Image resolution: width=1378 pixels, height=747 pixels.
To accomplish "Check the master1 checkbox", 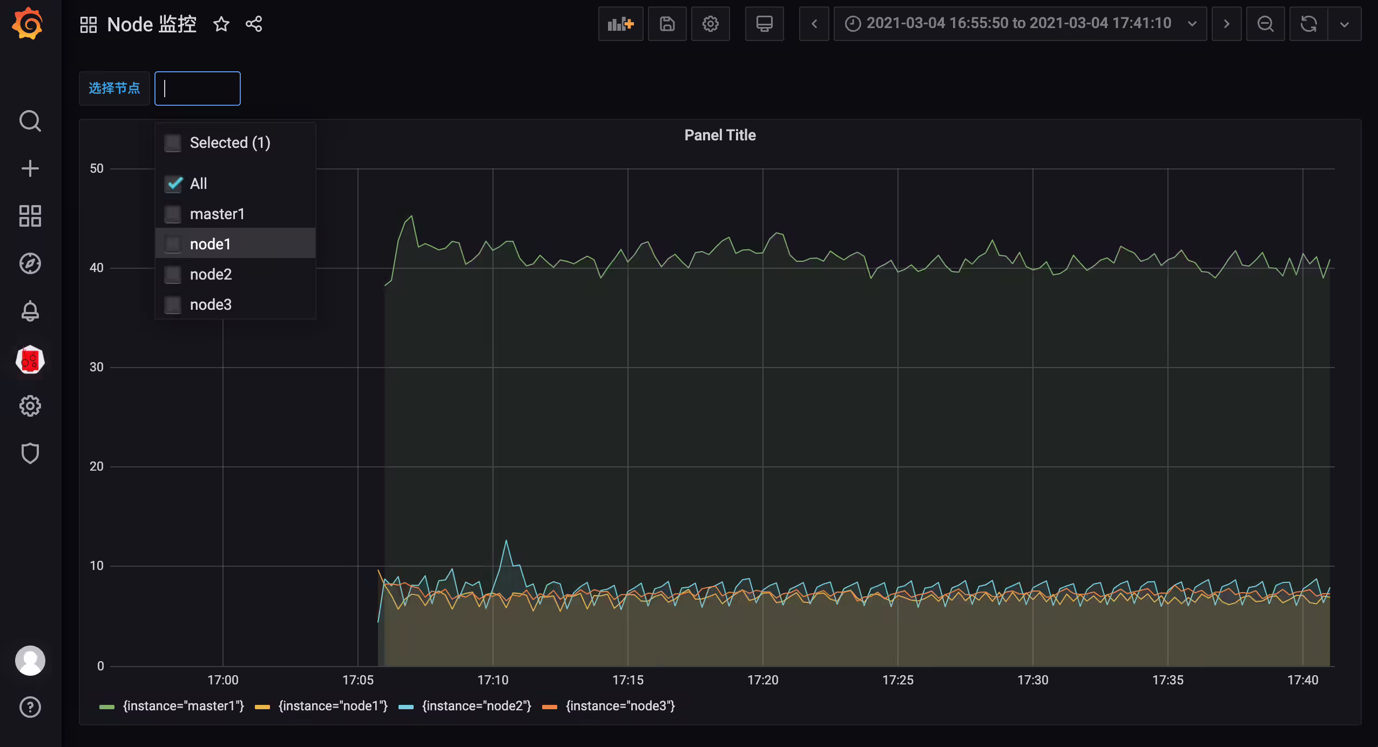I will [x=173, y=214].
